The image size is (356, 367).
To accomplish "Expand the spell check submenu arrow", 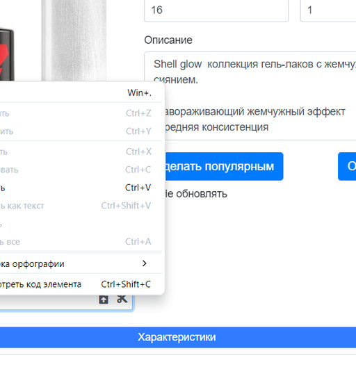I will (144, 263).
